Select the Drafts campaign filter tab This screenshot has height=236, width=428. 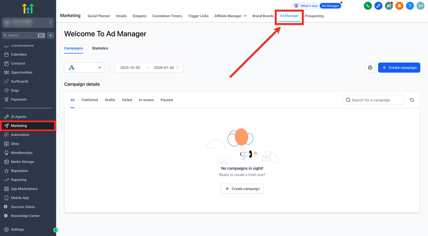(110, 100)
